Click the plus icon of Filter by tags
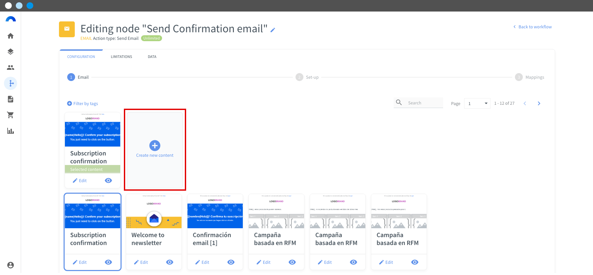593x275 pixels. pos(70,103)
